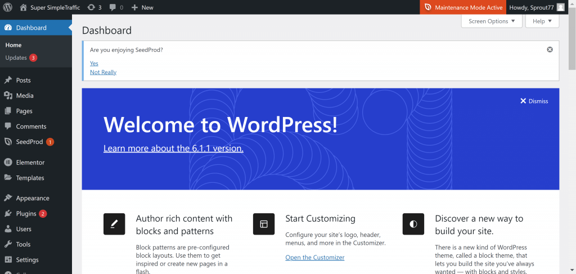The height and width of the screenshot is (274, 576).
Task: Open the Posts menu
Action: pos(36,80)
